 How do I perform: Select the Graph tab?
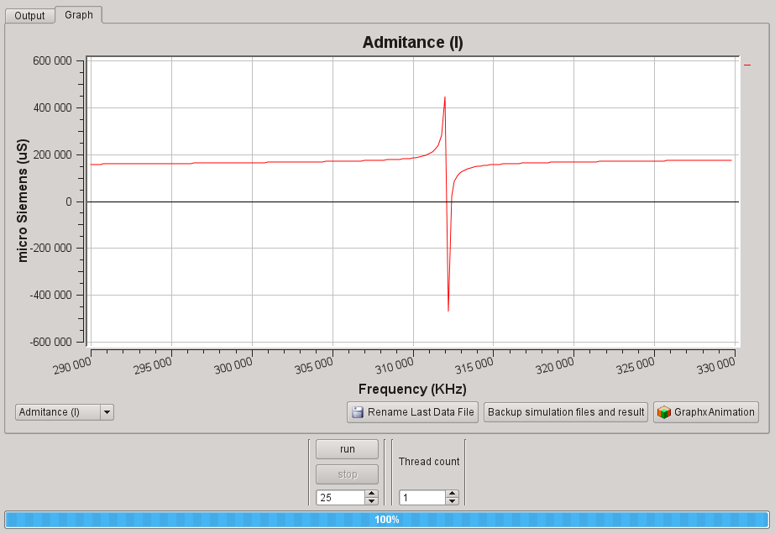[x=79, y=15]
